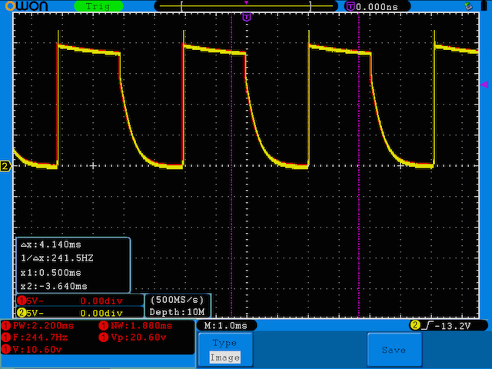Click the trigger level -13.2V readout
This screenshot has height=369, width=492.
click(x=453, y=326)
